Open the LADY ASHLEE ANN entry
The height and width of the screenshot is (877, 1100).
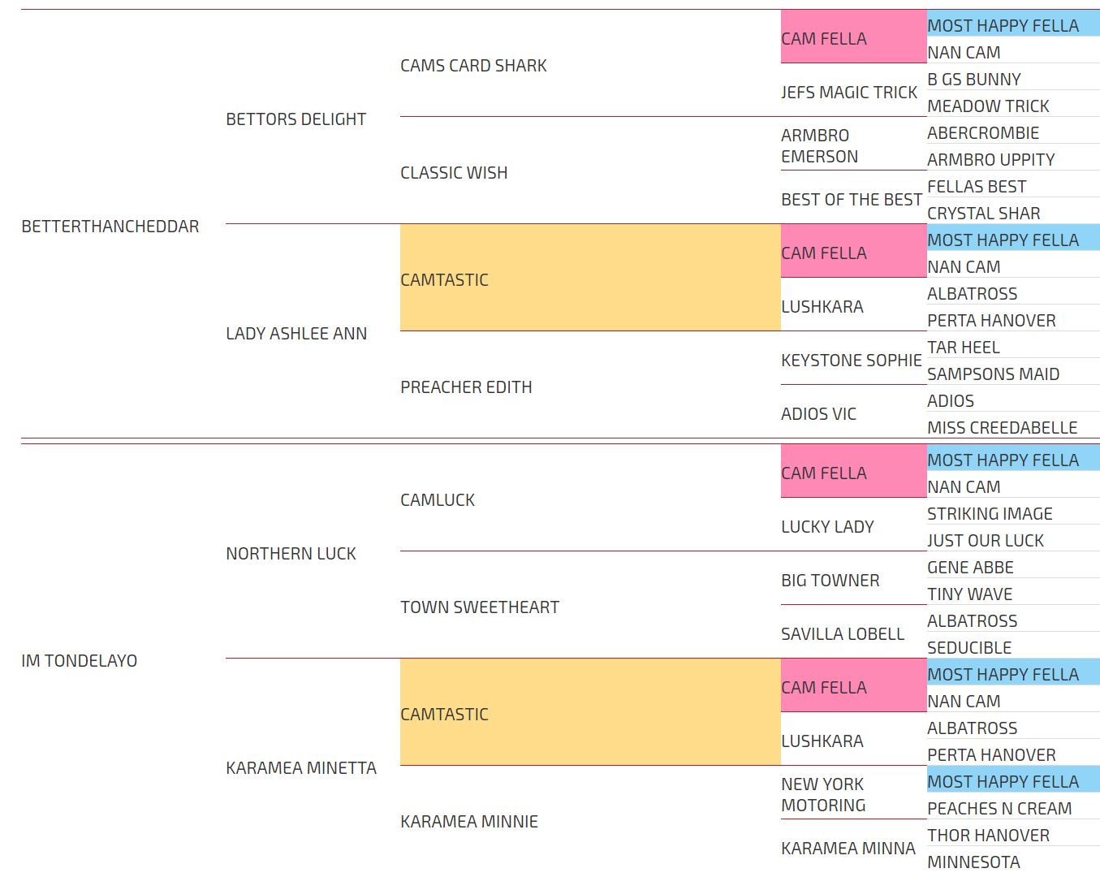click(296, 334)
